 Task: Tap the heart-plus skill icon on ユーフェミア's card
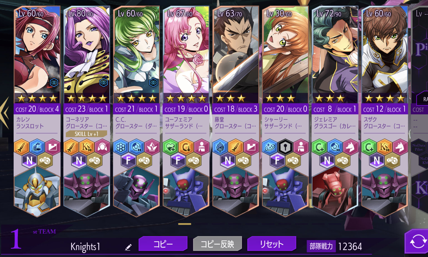coord(170,147)
